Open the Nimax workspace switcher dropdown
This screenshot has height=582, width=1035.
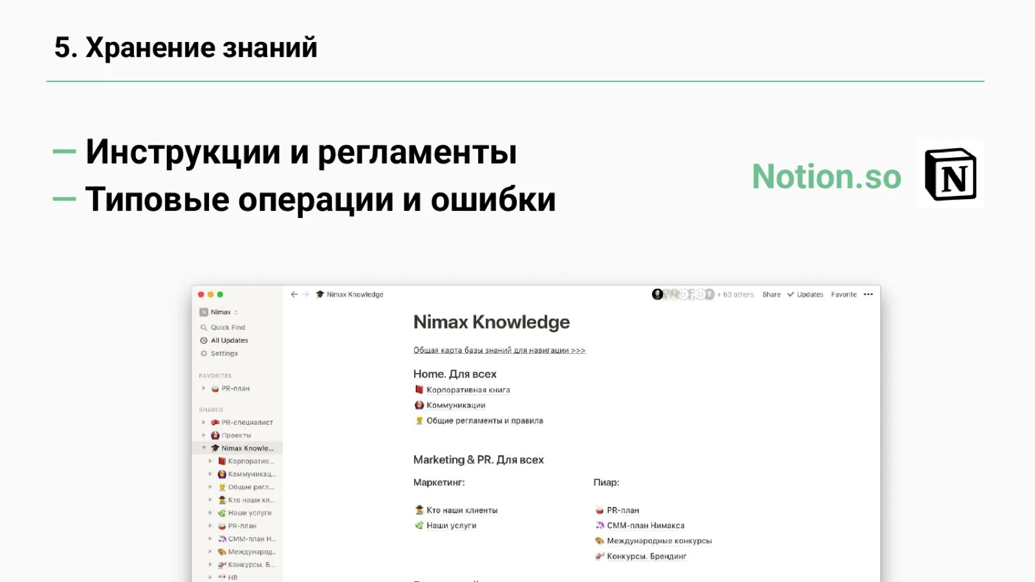(x=225, y=312)
